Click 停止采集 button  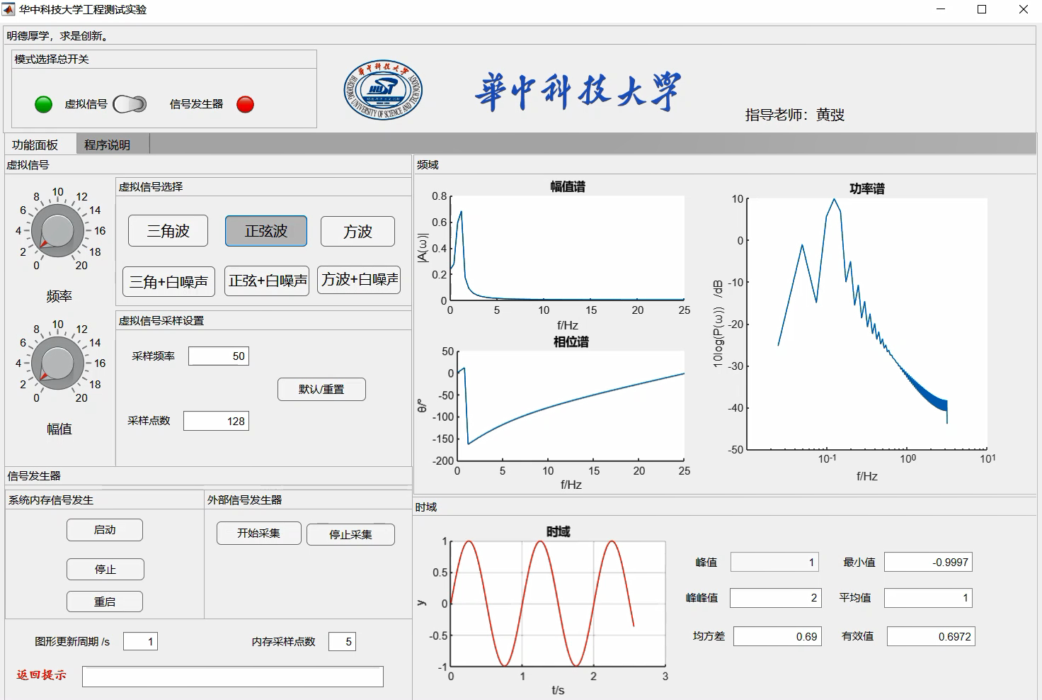coord(350,534)
